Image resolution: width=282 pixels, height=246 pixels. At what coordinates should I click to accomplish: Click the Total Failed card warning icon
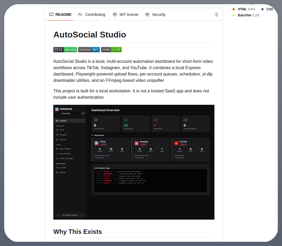click(156, 120)
